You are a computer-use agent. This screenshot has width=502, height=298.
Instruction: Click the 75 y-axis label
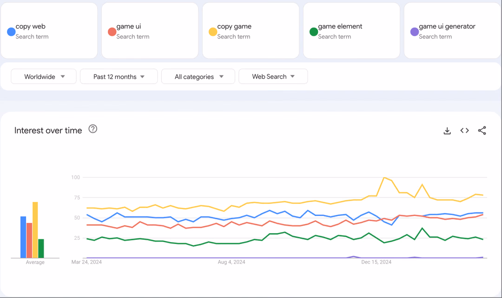pos(77,197)
